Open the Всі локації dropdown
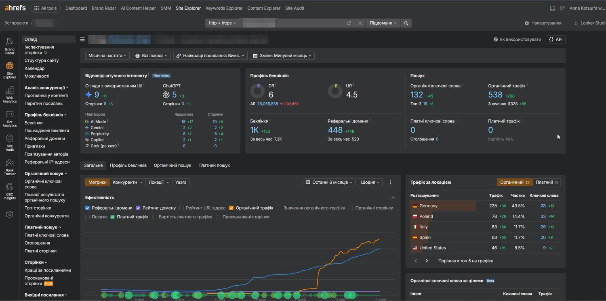 [x=151, y=56]
